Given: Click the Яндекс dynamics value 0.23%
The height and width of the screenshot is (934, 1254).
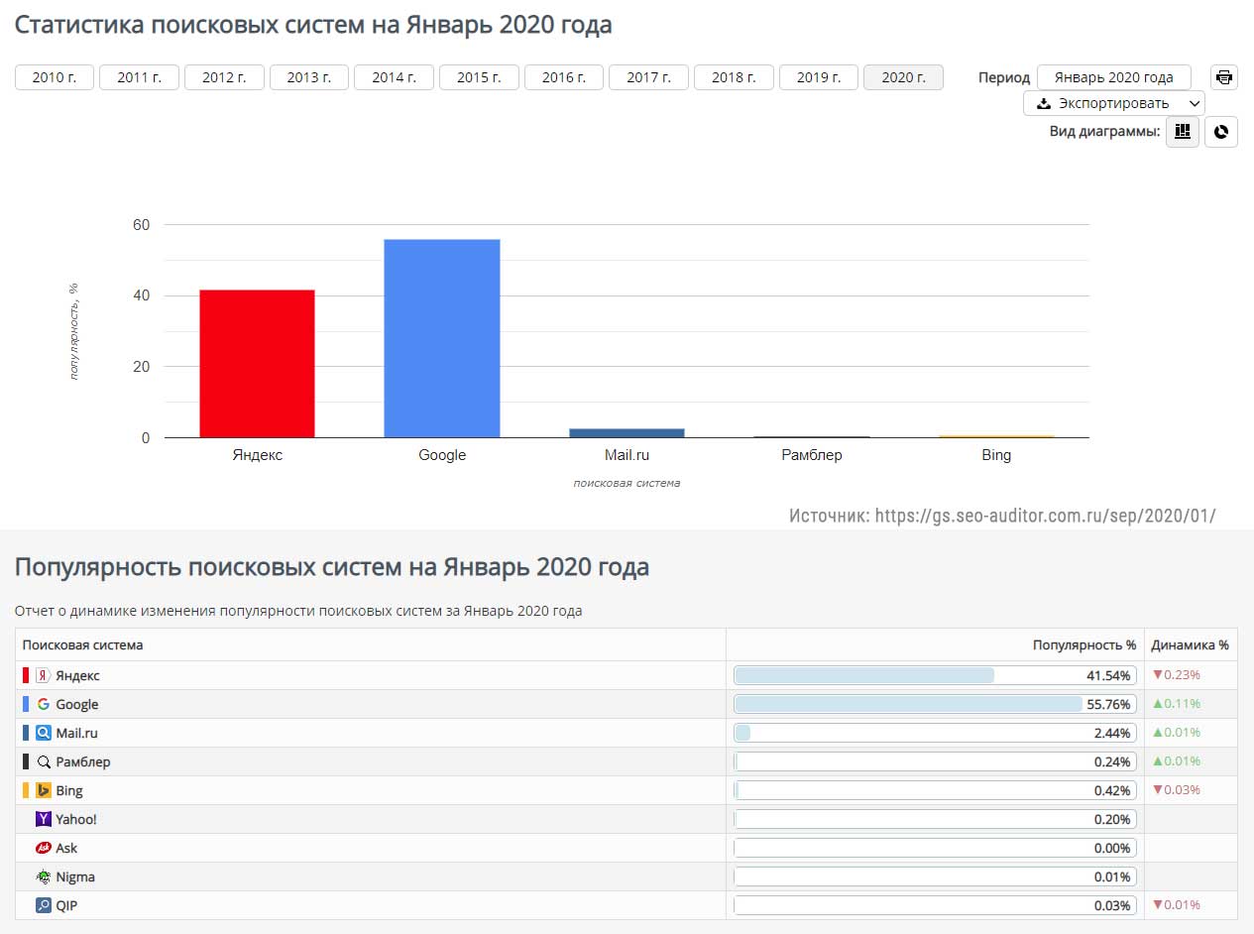Looking at the screenshot, I should [x=1176, y=675].
